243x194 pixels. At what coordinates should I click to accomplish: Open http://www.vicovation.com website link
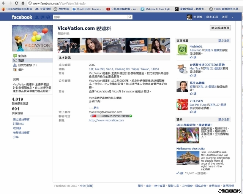click(106, 120)
